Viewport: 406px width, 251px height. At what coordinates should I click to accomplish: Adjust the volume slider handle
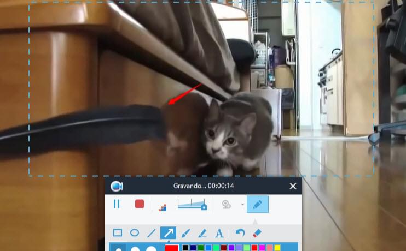[x=204, y=207]
